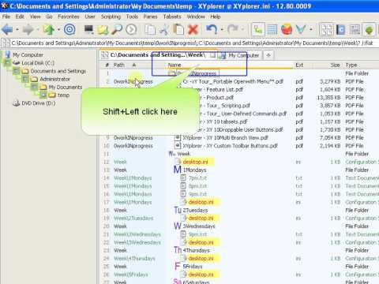Open the Forward button history dropdown

(38, 29)
